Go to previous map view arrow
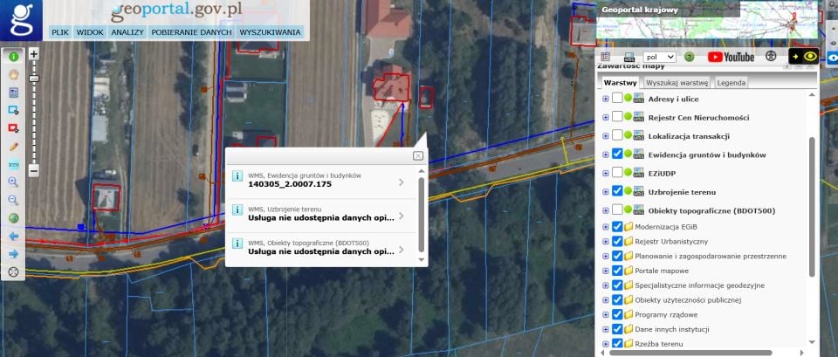The width and height of the screenshot is (838, 357). pos(13,236)
